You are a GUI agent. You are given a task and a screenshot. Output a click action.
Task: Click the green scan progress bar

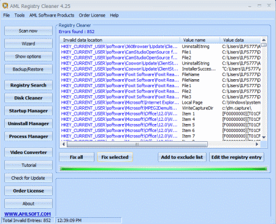pos(163,169)
